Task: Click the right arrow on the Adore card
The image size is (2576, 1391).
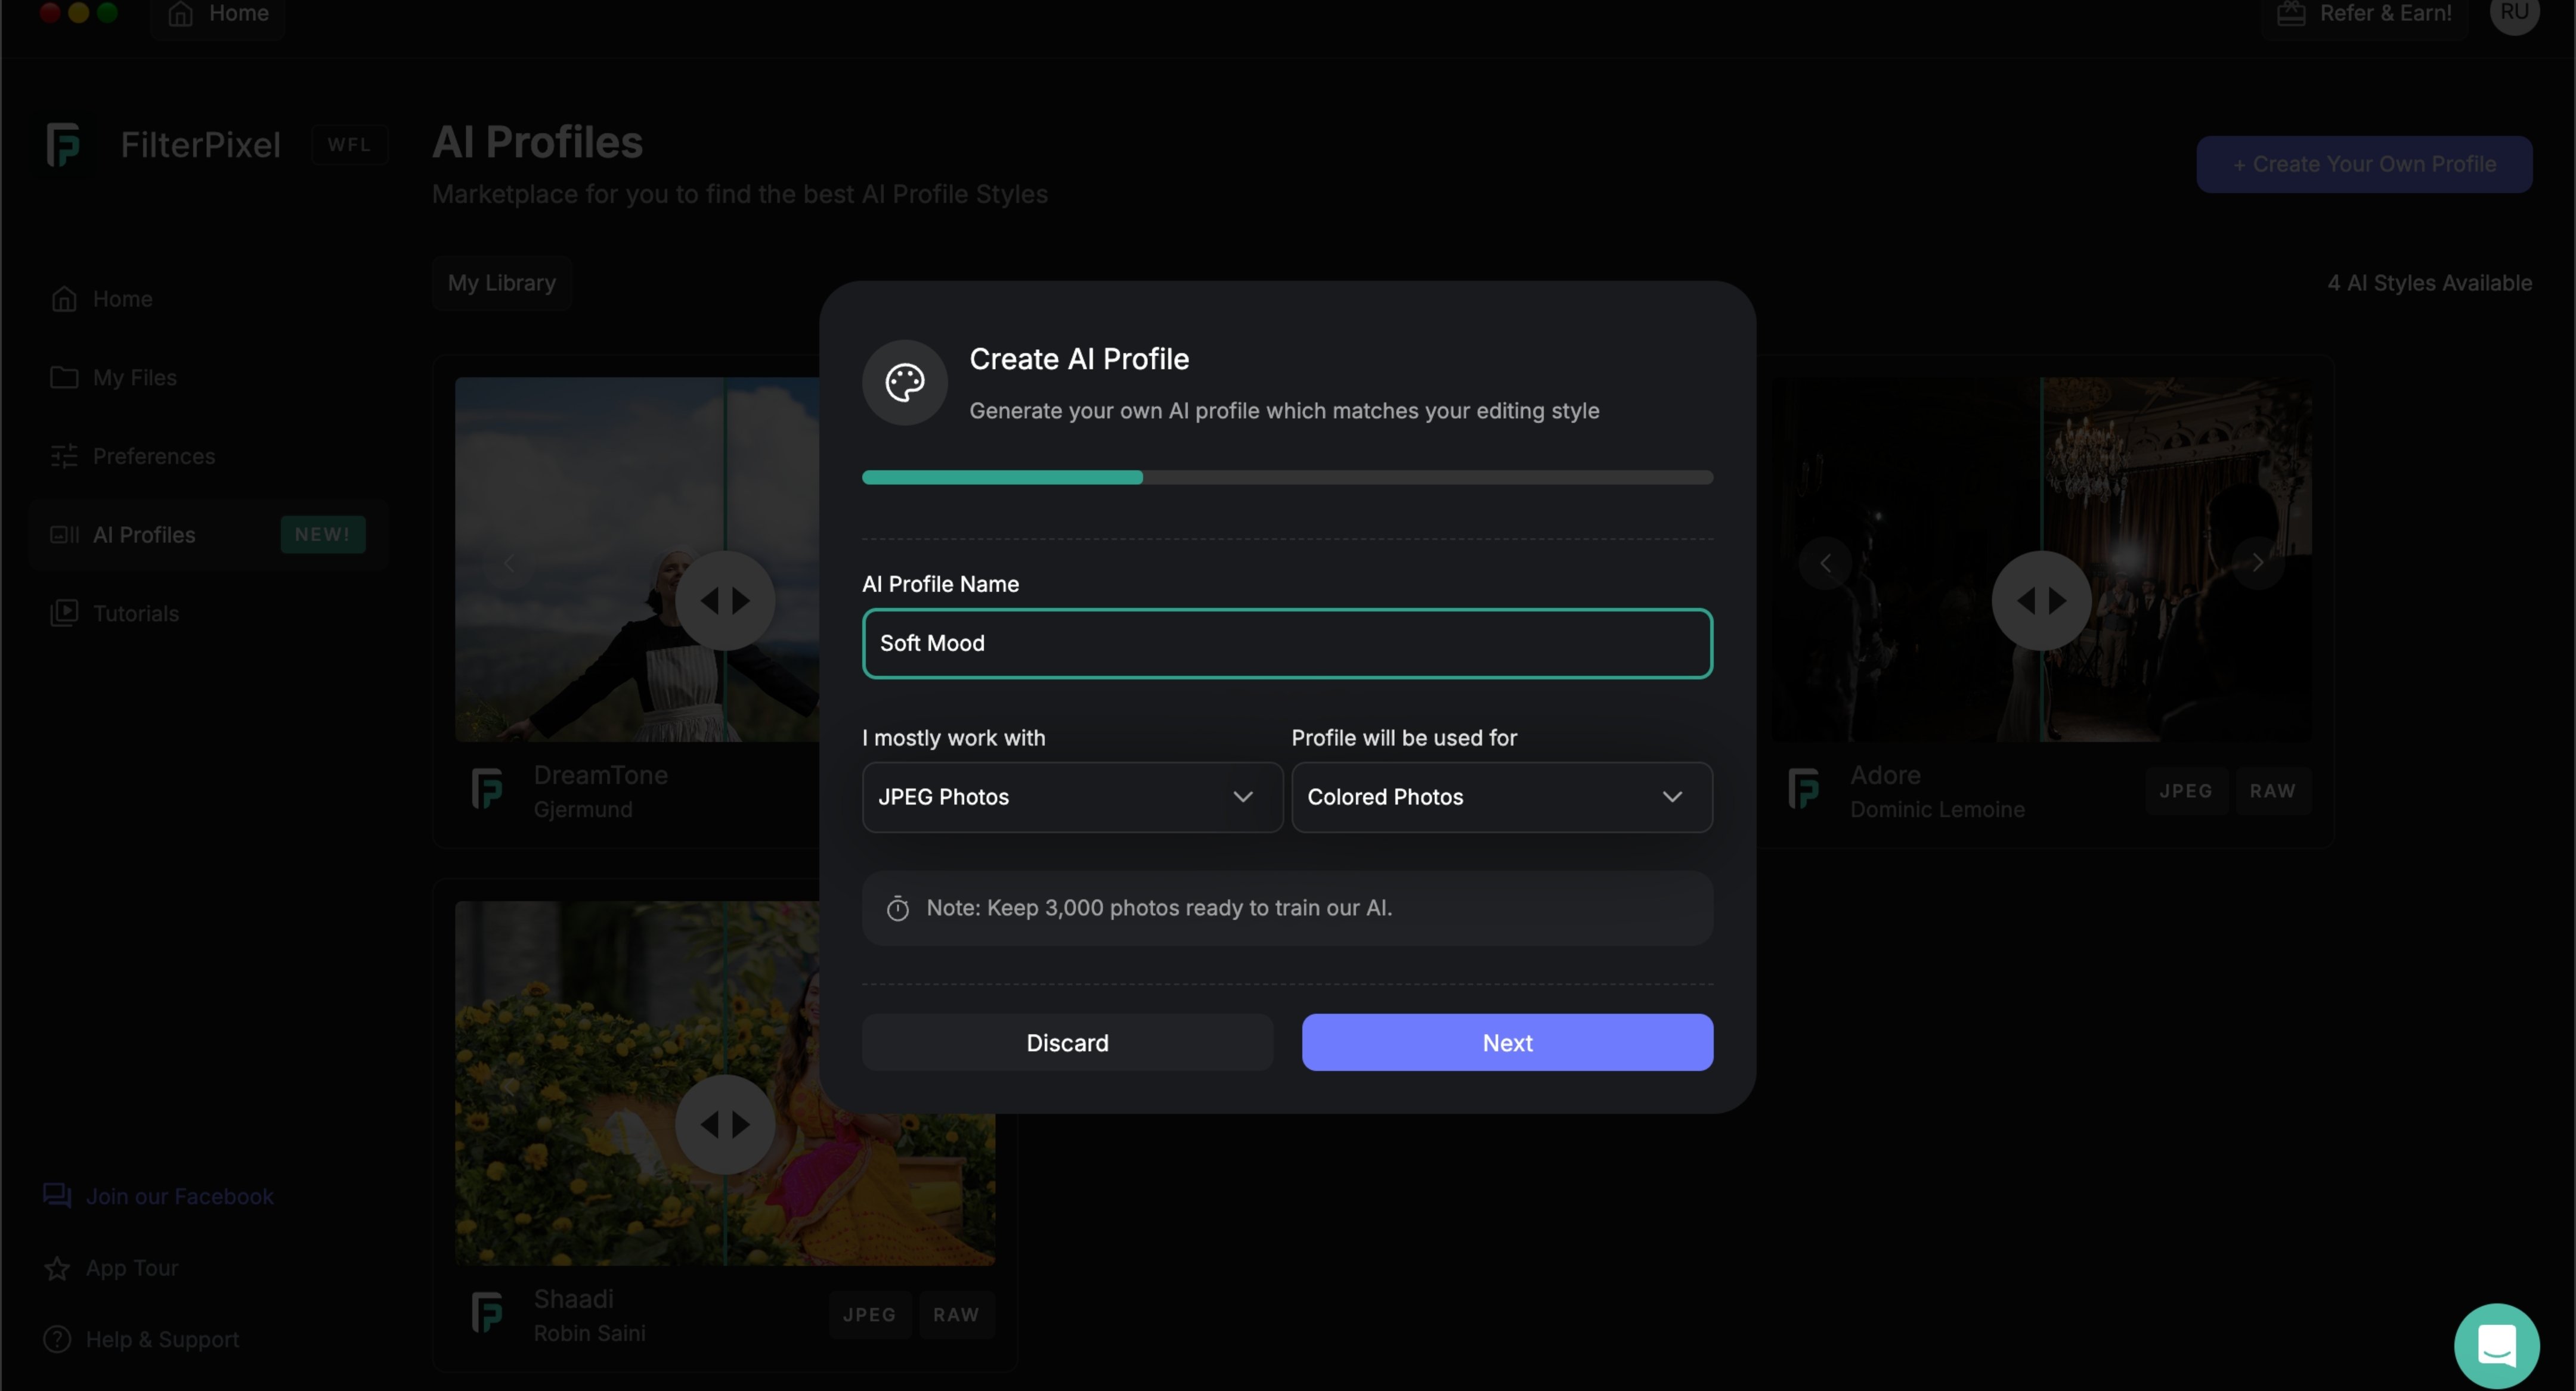Action: point(2258,563)
